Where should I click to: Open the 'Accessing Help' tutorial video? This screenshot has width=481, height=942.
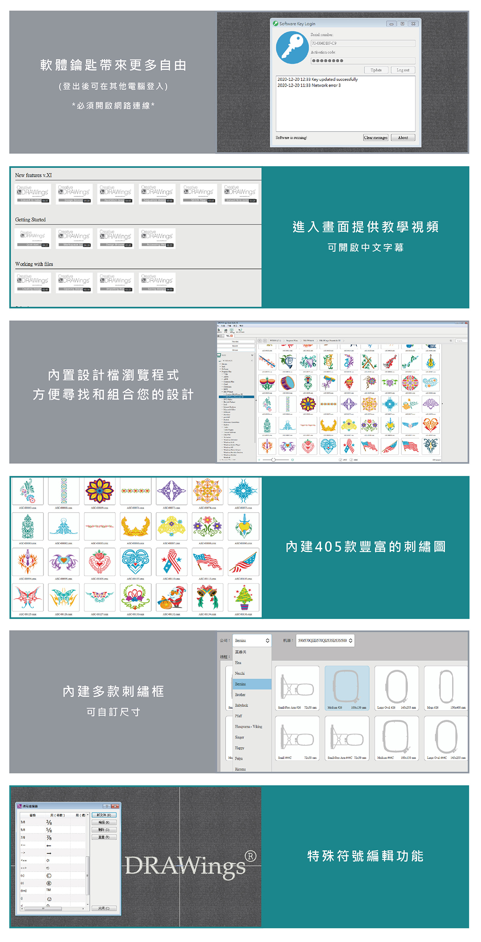157,238
